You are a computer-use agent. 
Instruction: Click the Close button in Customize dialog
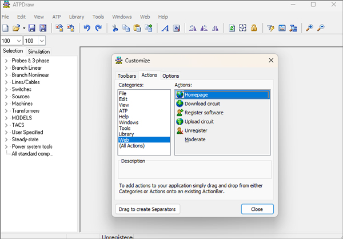point(257,209)
